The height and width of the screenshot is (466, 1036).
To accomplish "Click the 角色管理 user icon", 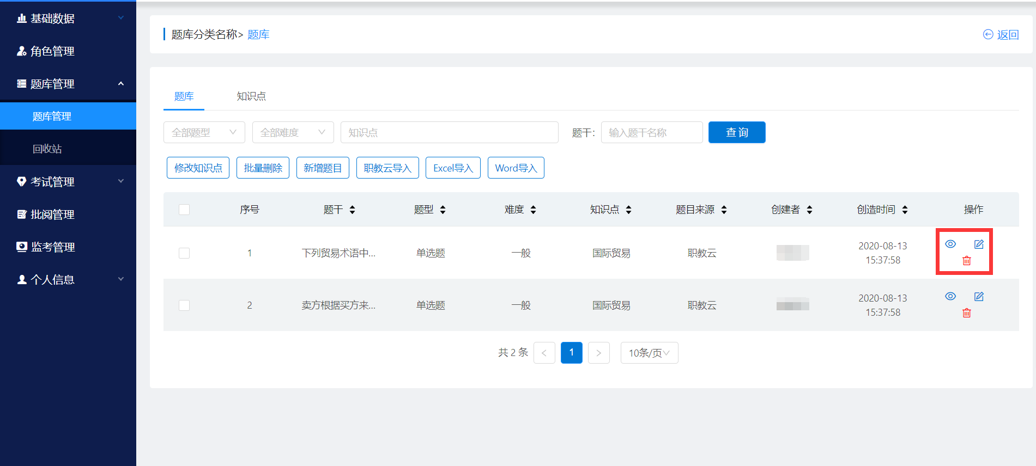I will coord(22,51).
